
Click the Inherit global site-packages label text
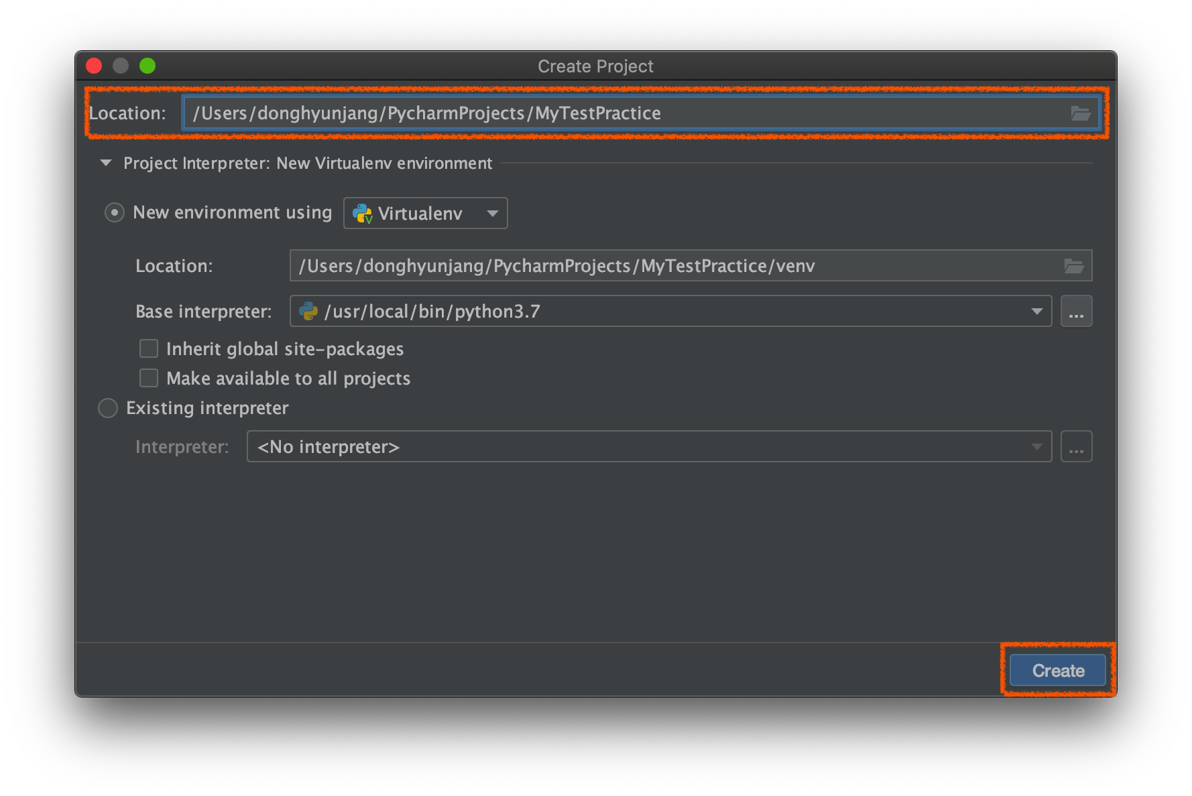285,349
